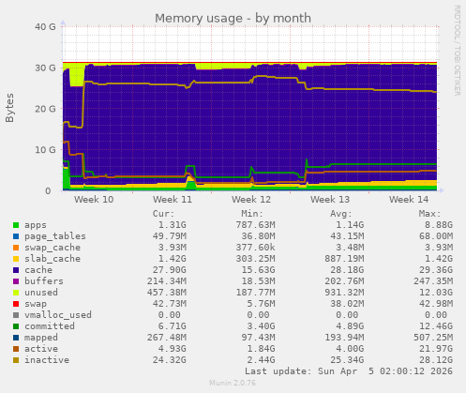Image resolution: width=466 pixels, height=393 pixels.
Task: Click the 'apps' legend label
Action: click(36, 225)
